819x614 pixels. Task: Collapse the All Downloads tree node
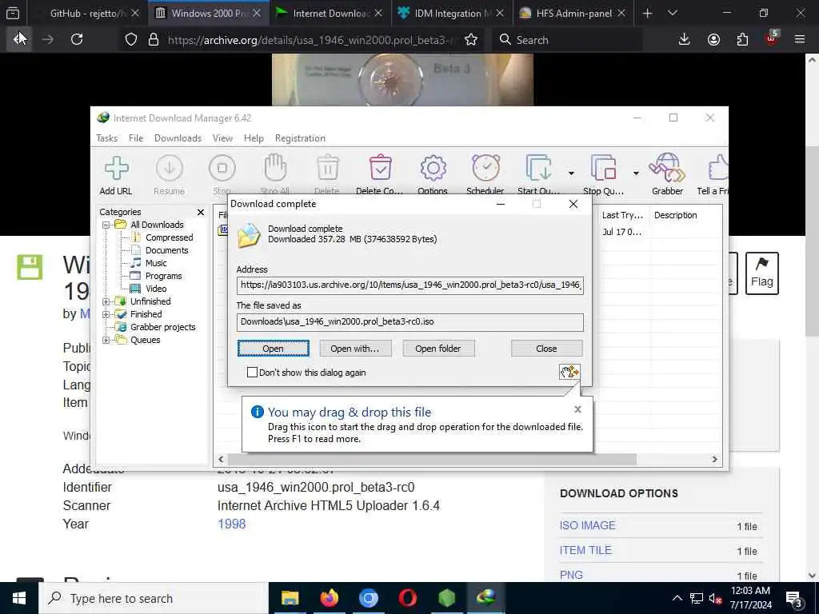[106, 225]
